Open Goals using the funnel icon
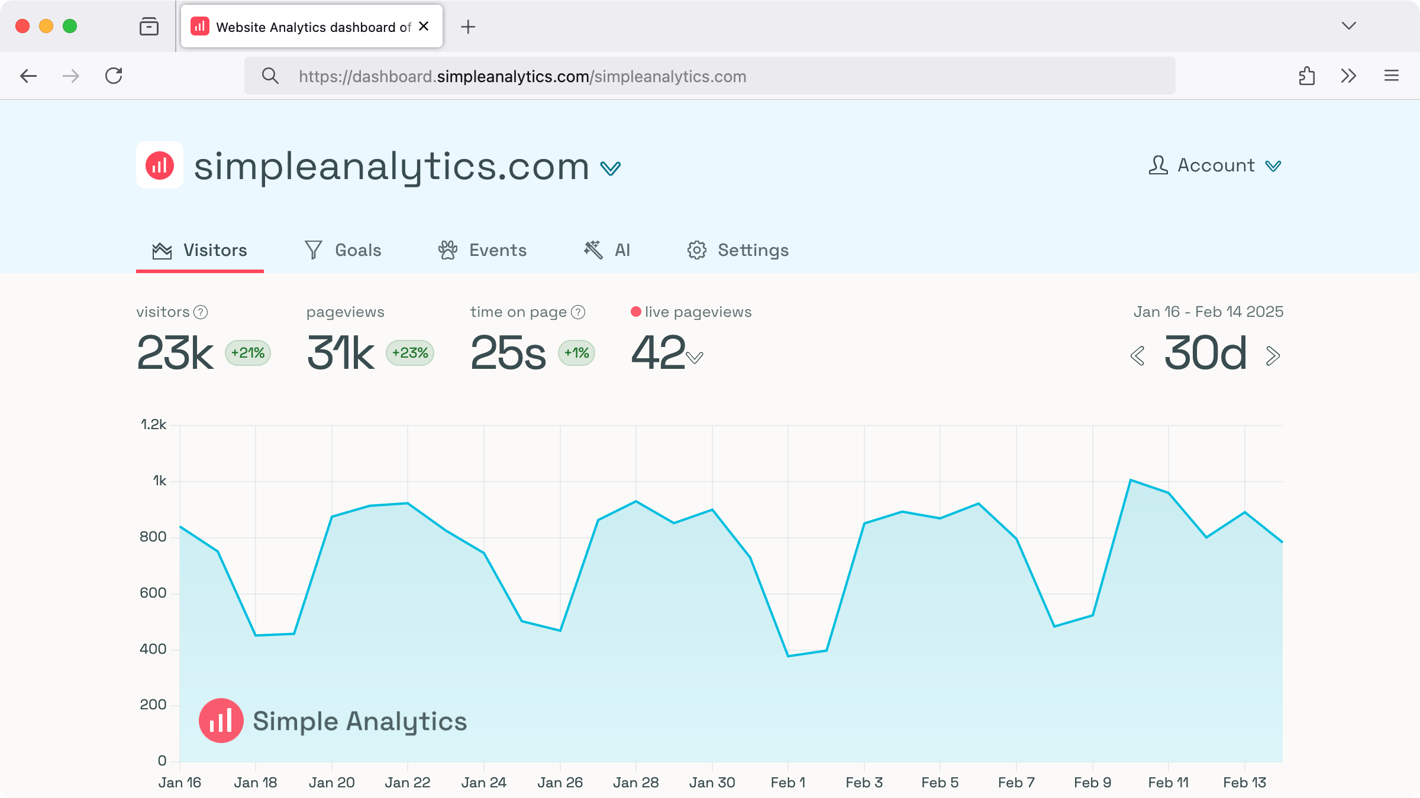 tap(313, 249)
